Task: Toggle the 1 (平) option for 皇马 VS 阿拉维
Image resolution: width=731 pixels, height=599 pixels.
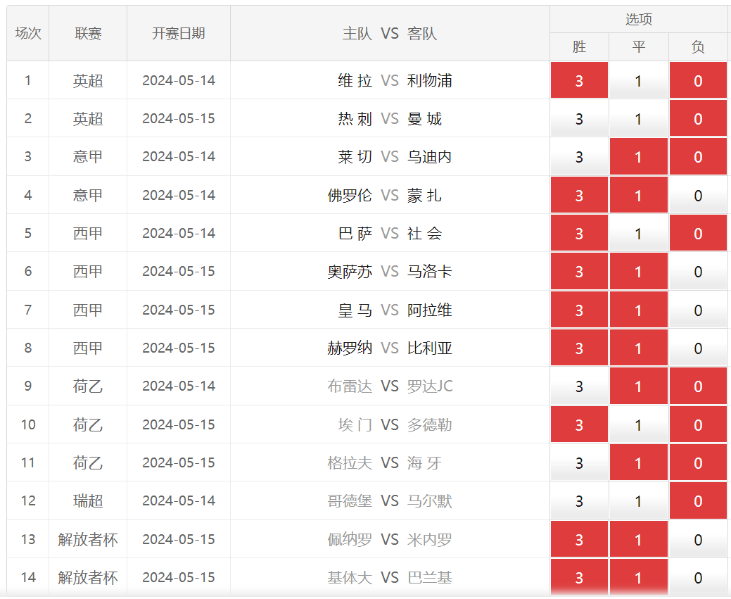Action: pyautogui.click(x=638, y=310)
